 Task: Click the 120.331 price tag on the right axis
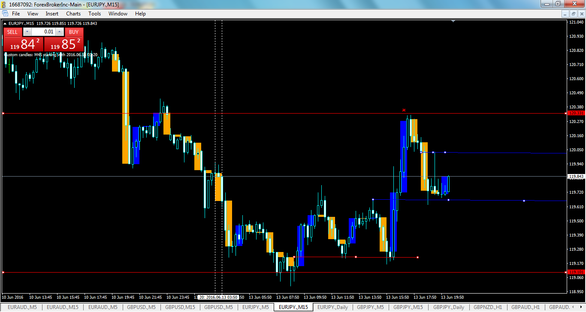point(575,113)
